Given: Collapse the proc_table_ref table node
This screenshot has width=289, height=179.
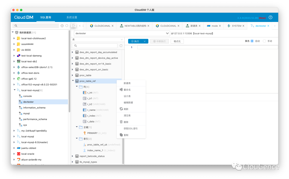Looking at the screenshot, I should (73, 81).
